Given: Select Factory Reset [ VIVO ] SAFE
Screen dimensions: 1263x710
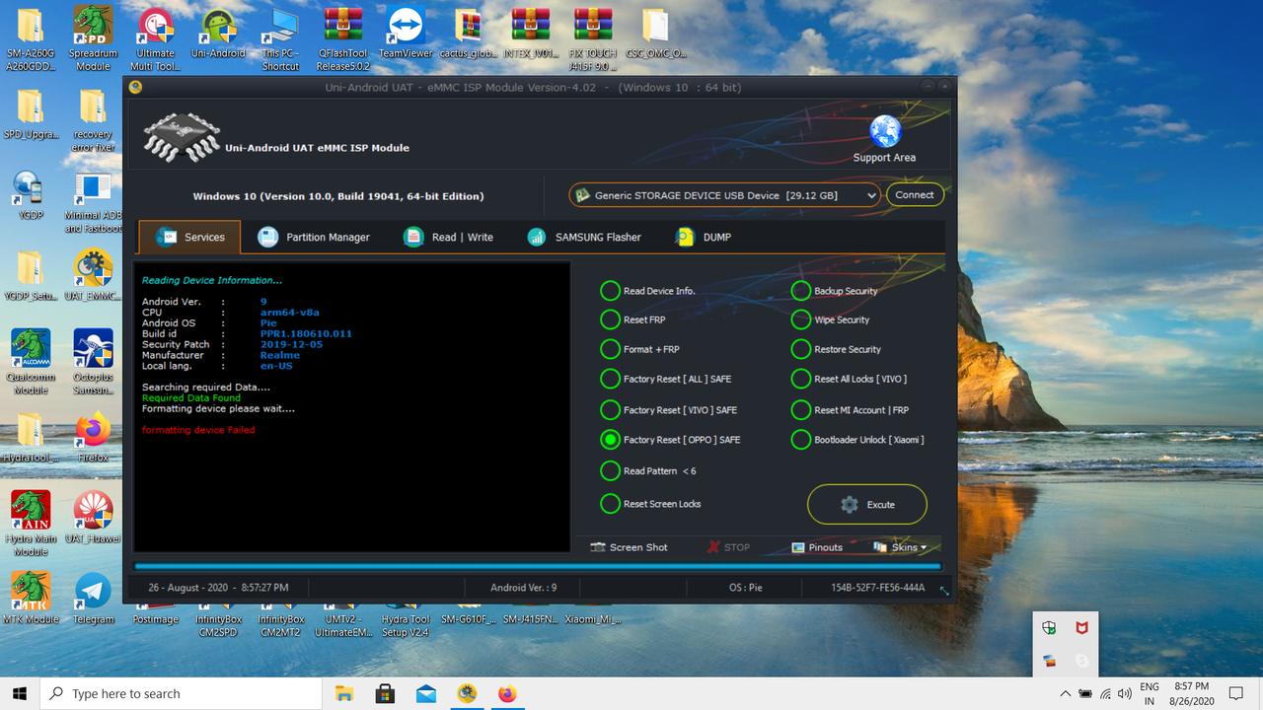Looking at the screenshot, I should pyautogui.click(x=669, y=410).
